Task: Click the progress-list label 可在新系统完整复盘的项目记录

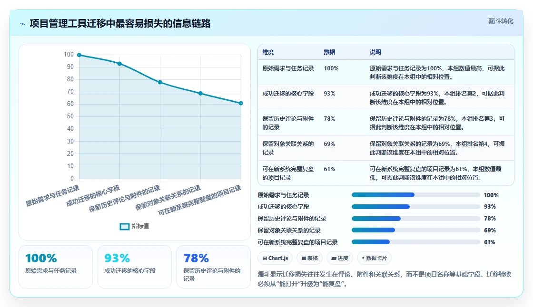Action: point(297,242)
